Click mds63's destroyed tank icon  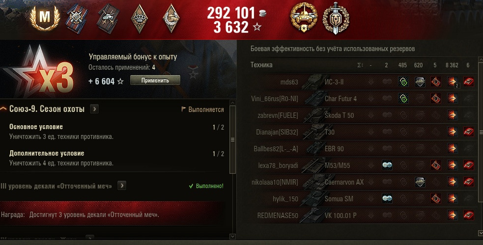469,82
